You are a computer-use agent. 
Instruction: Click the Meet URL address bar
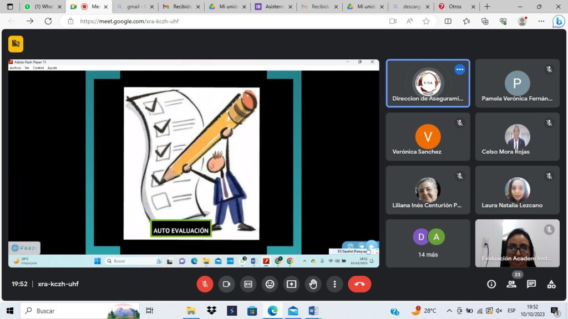click(222, 21)
